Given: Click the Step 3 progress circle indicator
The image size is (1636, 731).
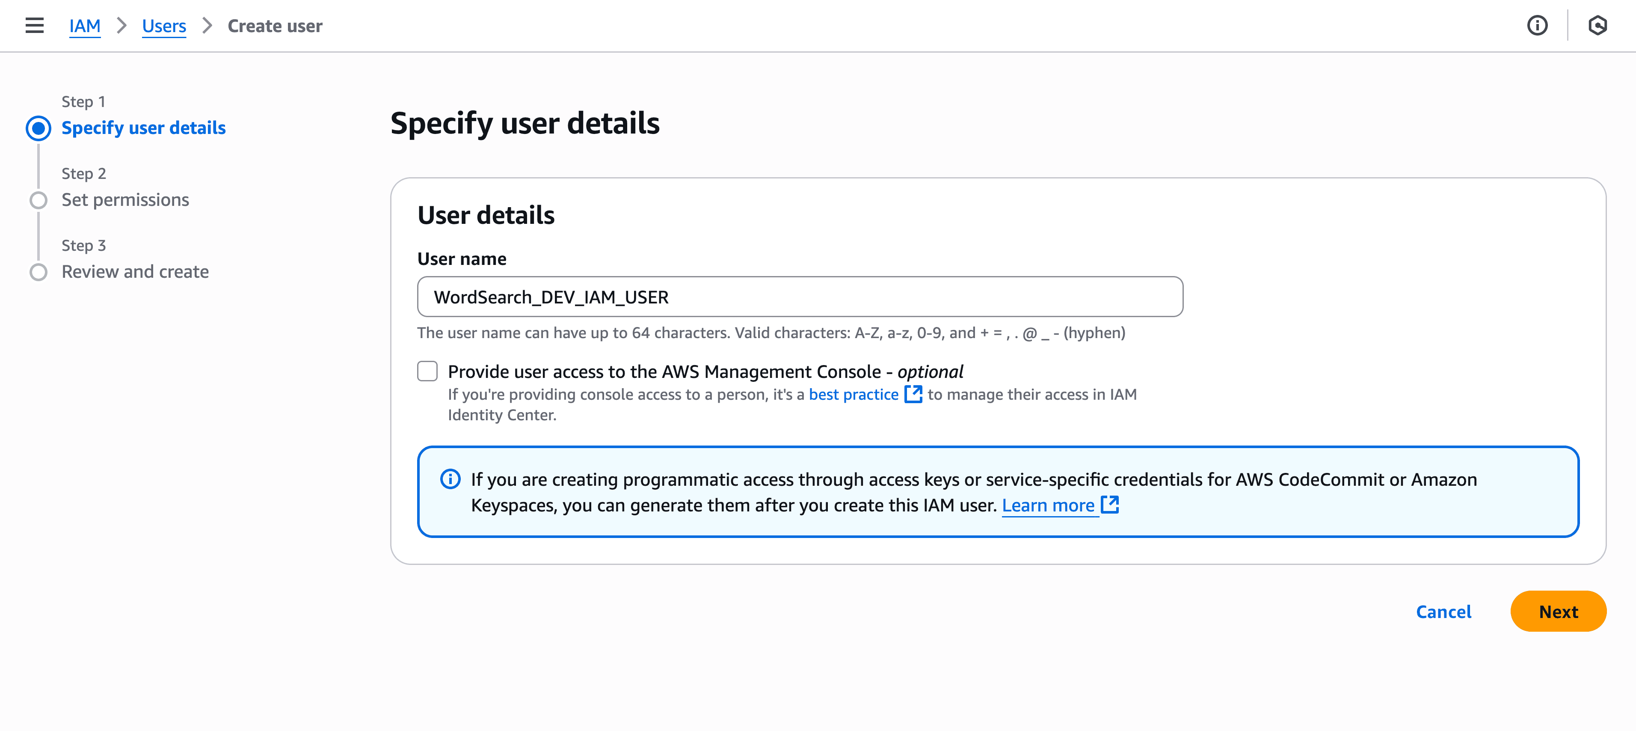Looking at the screenshot, I should (39, 271).
